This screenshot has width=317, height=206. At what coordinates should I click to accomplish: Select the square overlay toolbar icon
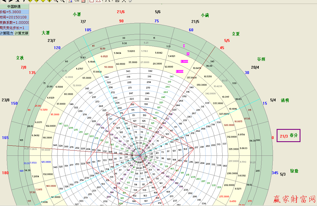click(x=92, y=1)
